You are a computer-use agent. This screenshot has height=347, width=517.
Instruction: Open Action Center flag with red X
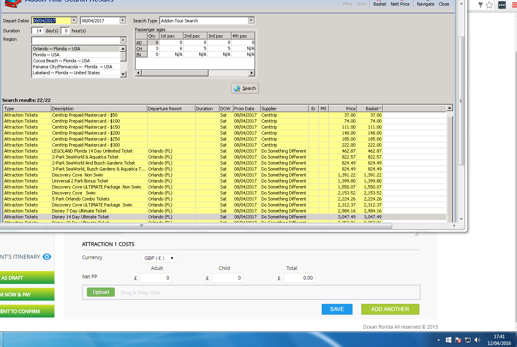tap(458, 340)
